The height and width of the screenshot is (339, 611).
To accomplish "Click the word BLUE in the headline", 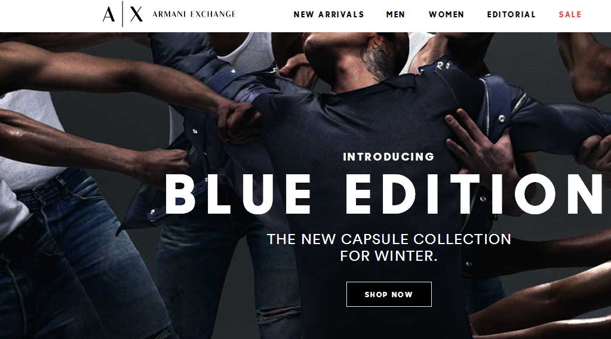I will click(x=238, y=194).
